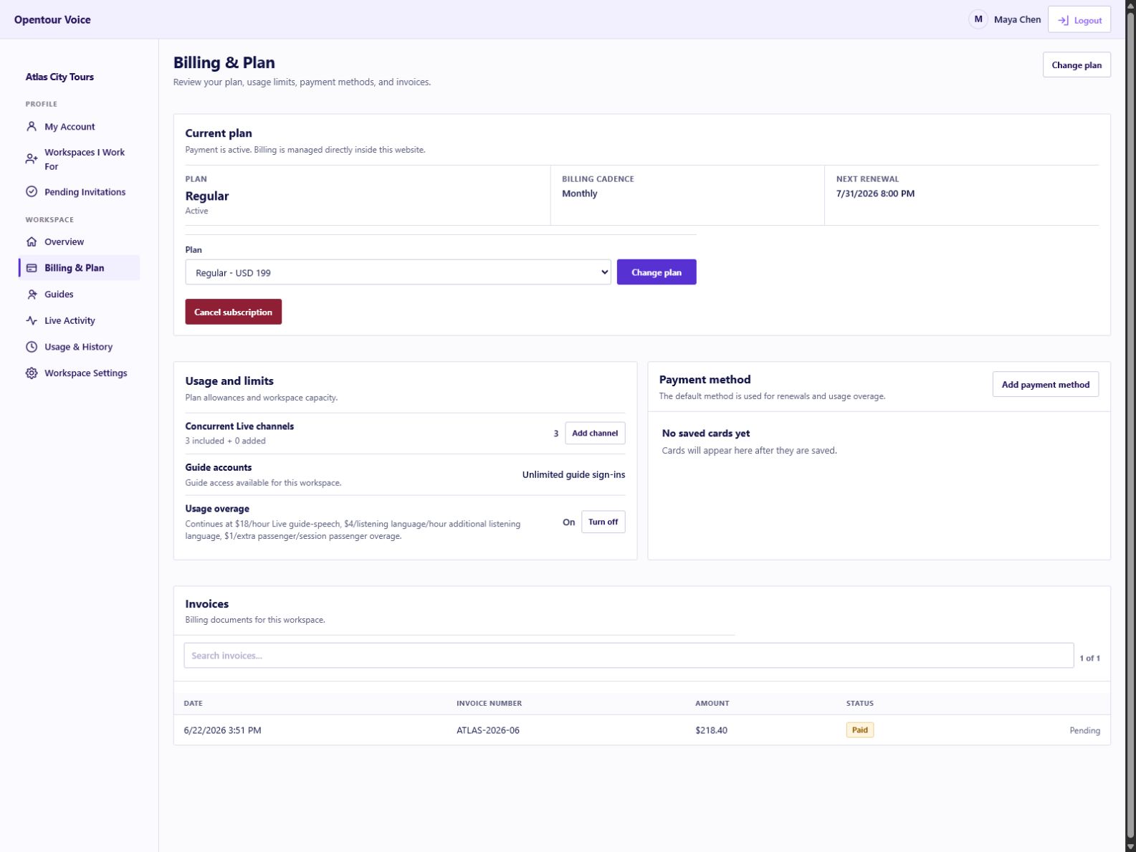Log out of Opentour Voice
Image resolution: width=1136 pixels, height=852 pixels.
pyautogui.click(x=1079, y=20)
